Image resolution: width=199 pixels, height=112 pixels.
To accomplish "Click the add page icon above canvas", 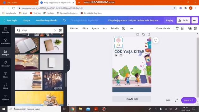I will (149, 35).
